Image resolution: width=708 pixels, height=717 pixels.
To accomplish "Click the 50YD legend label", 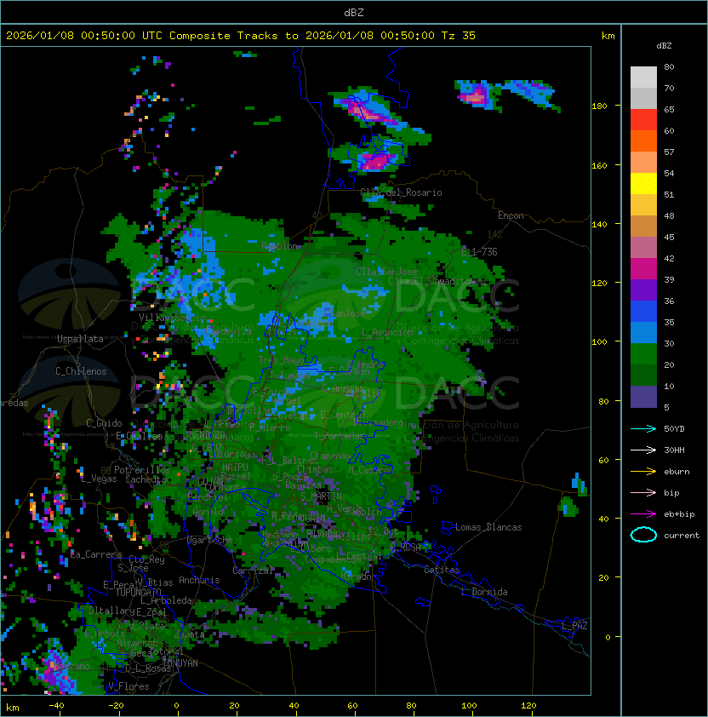I will 674,428.
